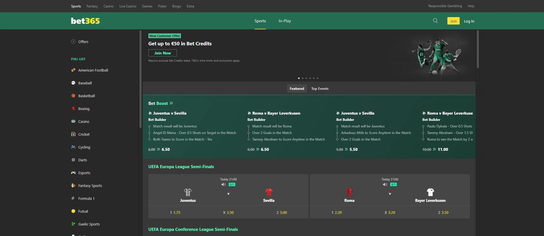The image size is (544, 236).
Task: Click the Bet Boost double-chevron arrow
Action: (171, 103)
